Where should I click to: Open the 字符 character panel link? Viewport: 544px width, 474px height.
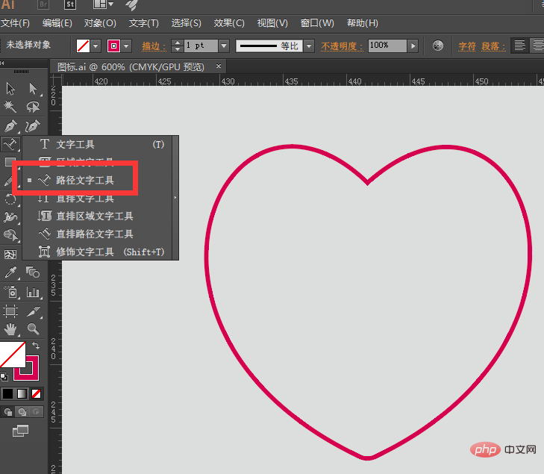click(x=466, y=46)
